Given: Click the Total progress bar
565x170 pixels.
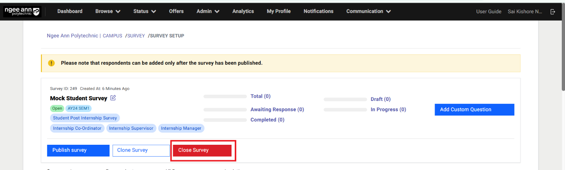Looking at the screenshot, I should tap(225, 97).
